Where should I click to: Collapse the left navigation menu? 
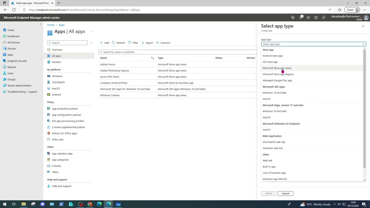pos(40,24)
